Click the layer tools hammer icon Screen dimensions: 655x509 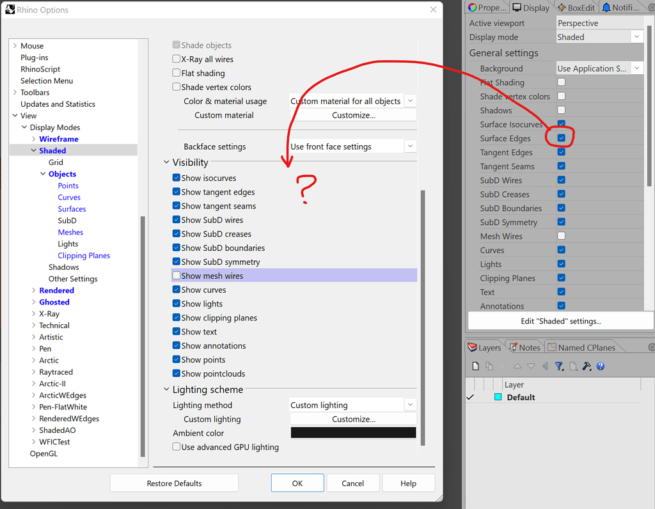point(586,365)
